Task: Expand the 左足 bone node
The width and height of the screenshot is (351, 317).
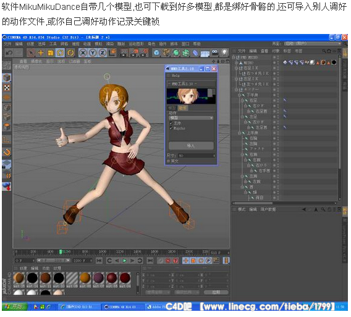Action: click(242, 117)
